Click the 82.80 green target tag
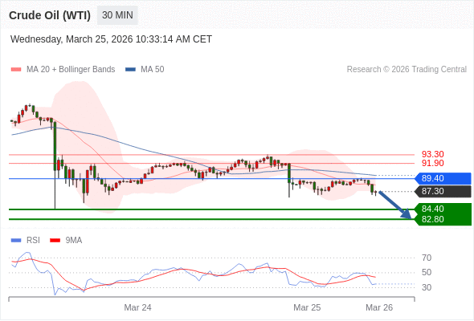 pyautogui.click(x=443, y=220)
